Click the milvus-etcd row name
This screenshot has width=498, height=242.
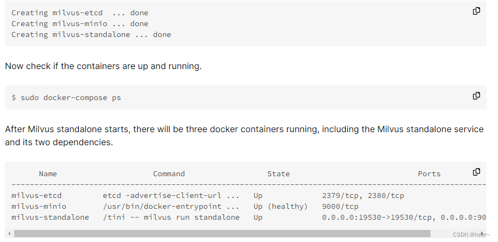(x=36, y=196)
